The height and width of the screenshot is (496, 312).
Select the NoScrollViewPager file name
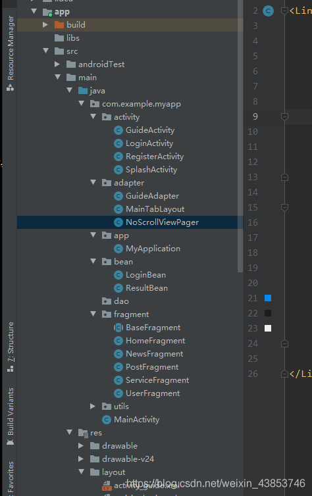coord(163,222)
